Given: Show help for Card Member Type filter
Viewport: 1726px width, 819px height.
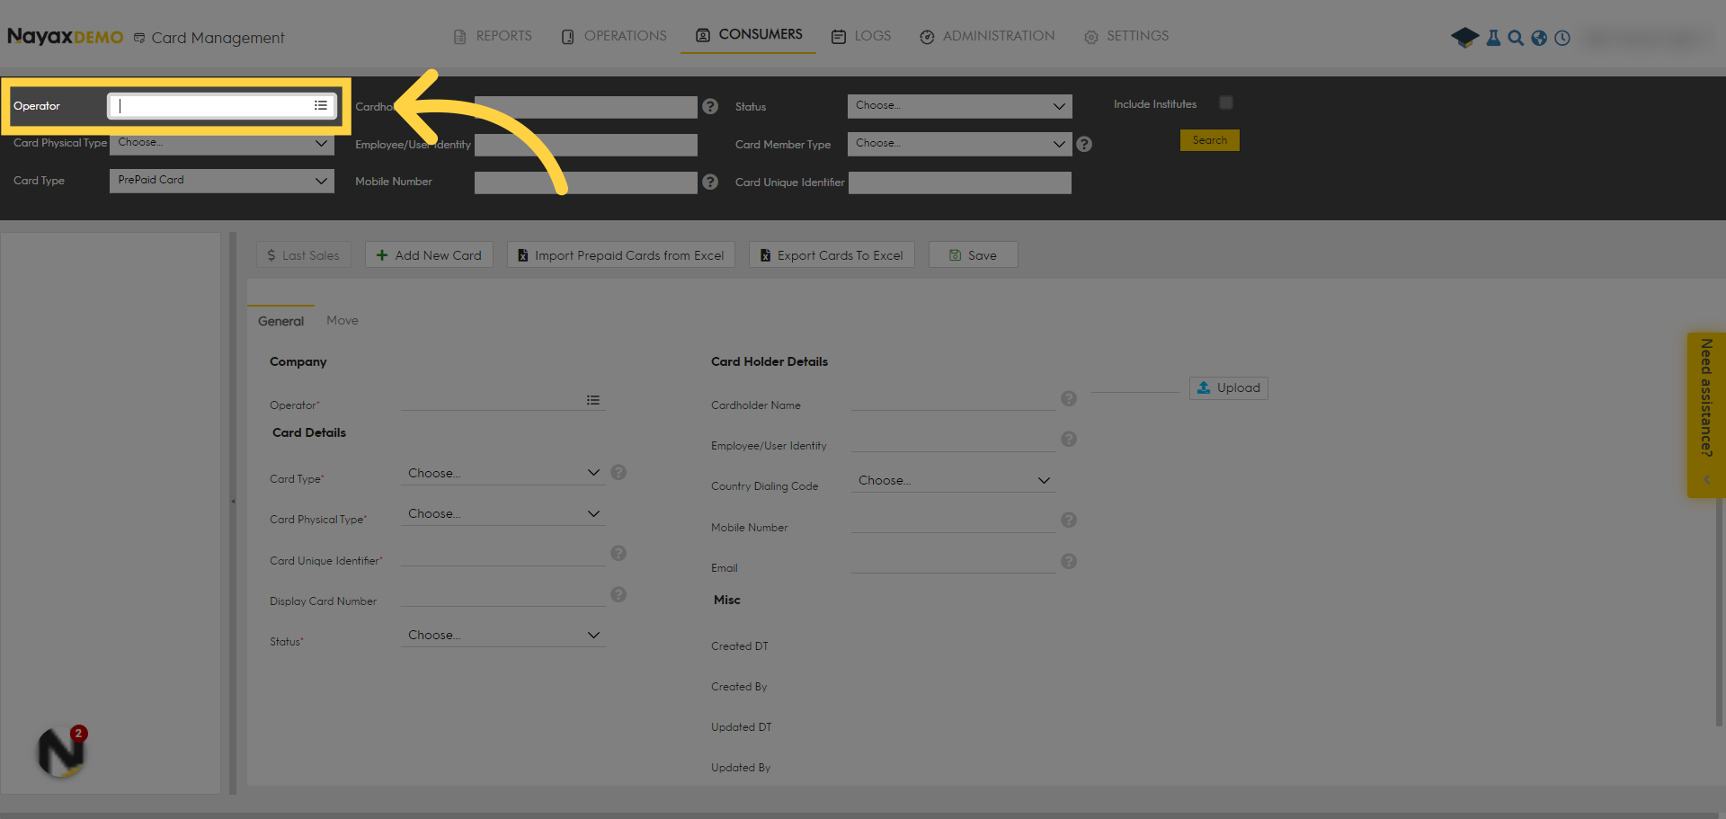Looking at the screenshot, I should (x=1084, y=144).
